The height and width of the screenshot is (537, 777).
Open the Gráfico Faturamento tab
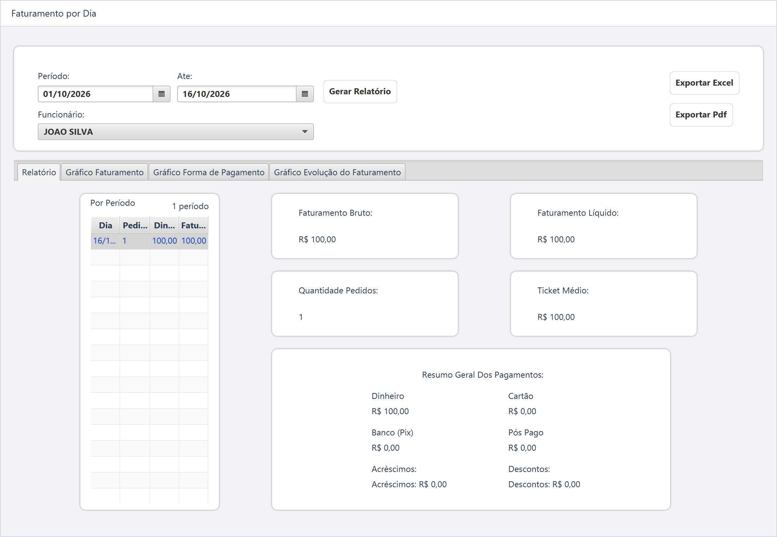(105, 172)
